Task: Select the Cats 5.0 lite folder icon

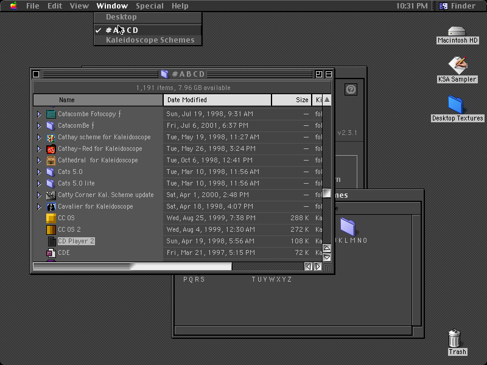Action: pos(51,184)
